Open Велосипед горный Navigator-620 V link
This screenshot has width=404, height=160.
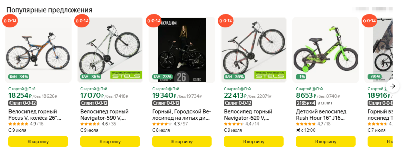(249, 115)
